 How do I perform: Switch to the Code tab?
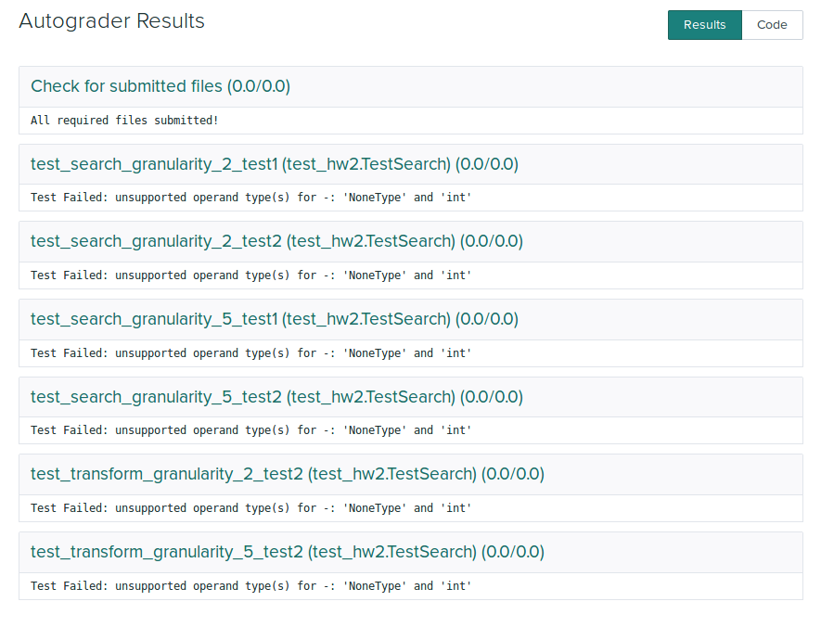point(772,25)
